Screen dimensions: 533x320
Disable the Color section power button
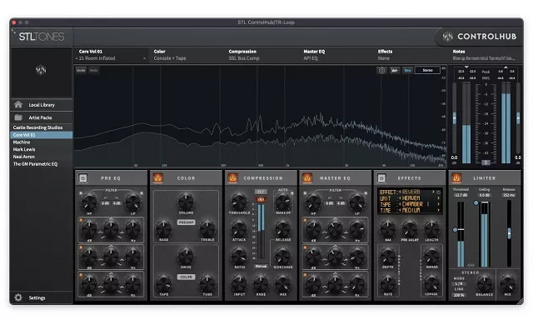point(157,177)
